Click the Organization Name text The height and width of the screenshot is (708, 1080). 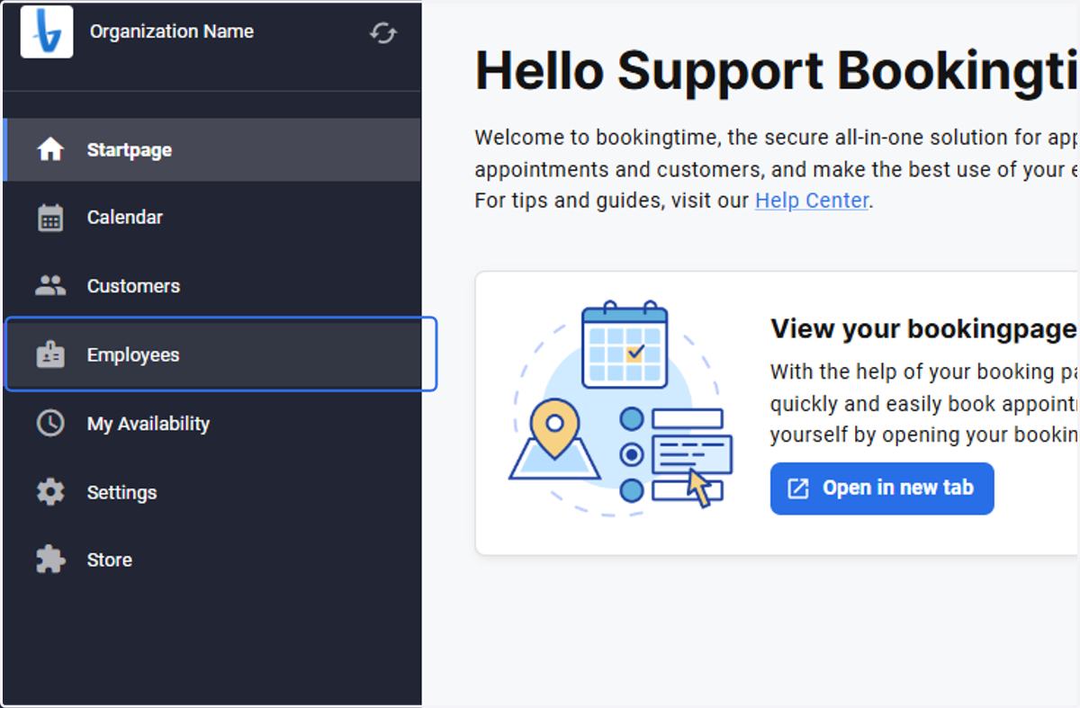point(172,31)
